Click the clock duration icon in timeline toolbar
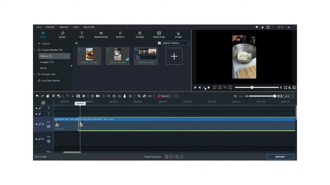This screenshot has width=330, height=185. click(103, 96)
